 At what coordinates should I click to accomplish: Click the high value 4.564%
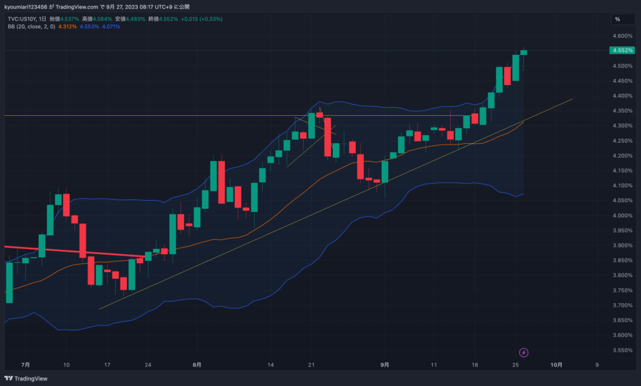click(102, 19)
